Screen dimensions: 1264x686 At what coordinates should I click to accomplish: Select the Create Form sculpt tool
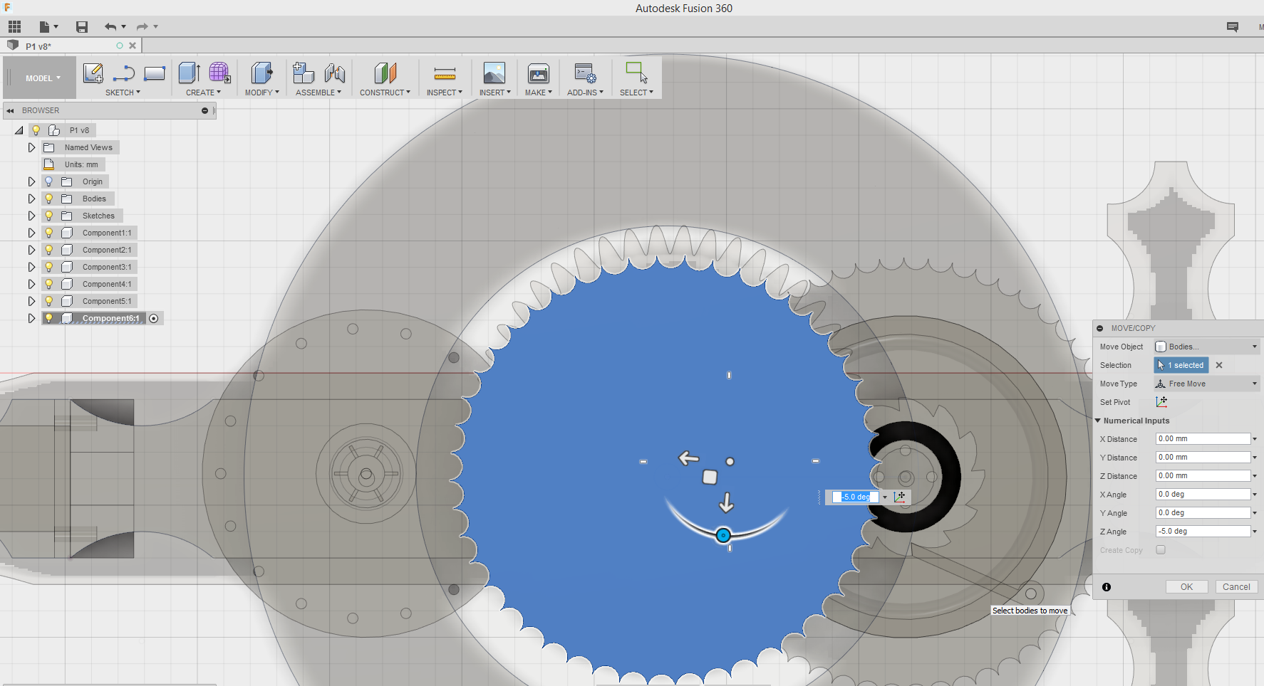click(219, 73)
